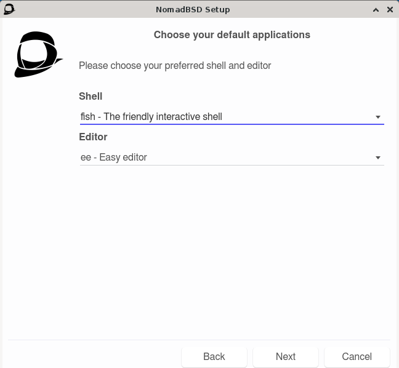Screen dimensions: 399x368
Task: Click the large NomadBSD logo
Action: tap(38, 54)
